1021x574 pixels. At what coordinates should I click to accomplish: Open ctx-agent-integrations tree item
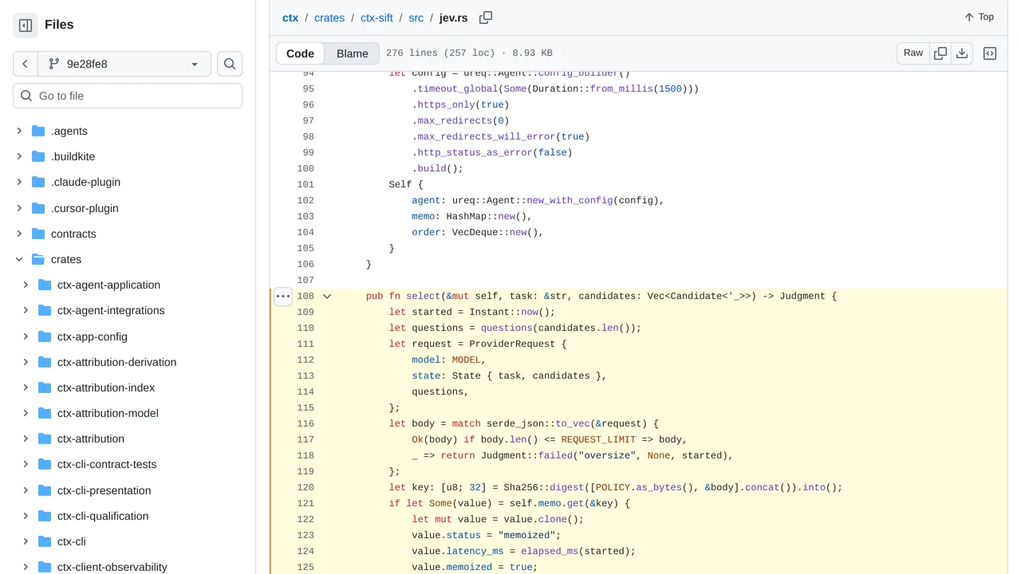click(111, 310)
